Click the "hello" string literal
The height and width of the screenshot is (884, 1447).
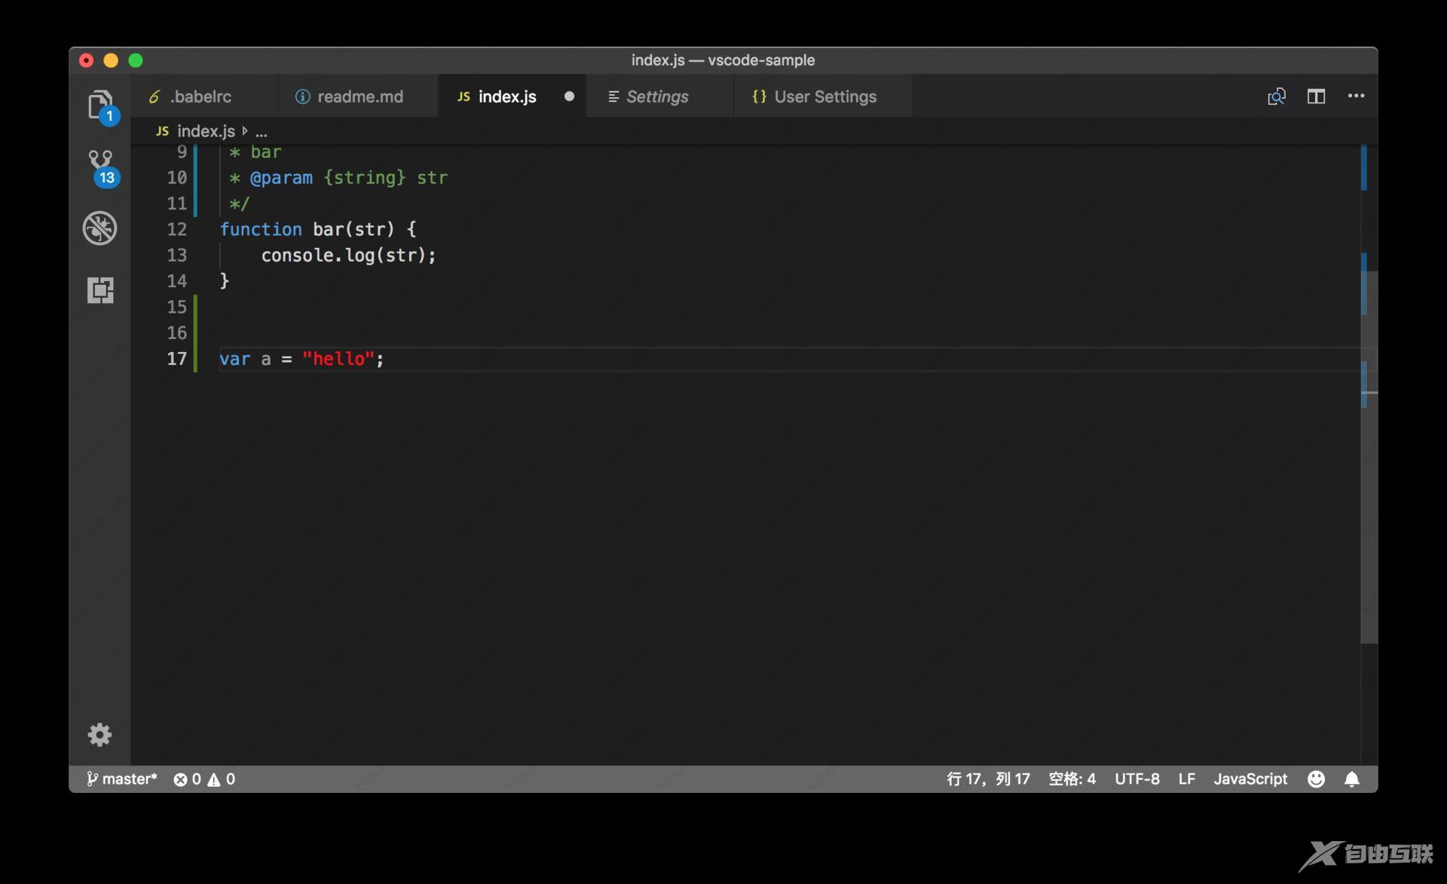(338, 359)
